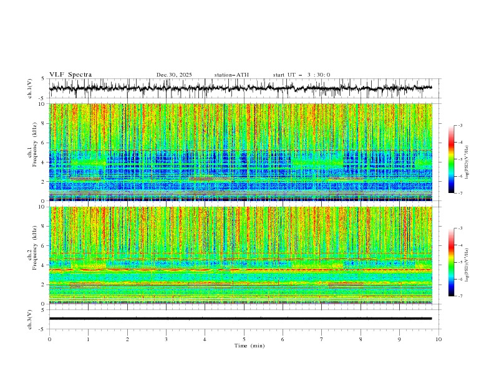The height and width of the screenshot is (381, 494).
Task: Click the lower color scale bar beside ch.2
Action: pyautogui.click(x=451, y=262)
